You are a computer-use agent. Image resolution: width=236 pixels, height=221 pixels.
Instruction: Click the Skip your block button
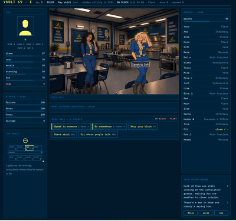coord(143,126)
